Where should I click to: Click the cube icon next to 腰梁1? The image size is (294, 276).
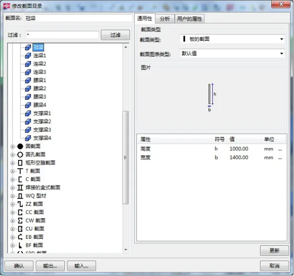[x=28, y=81]
